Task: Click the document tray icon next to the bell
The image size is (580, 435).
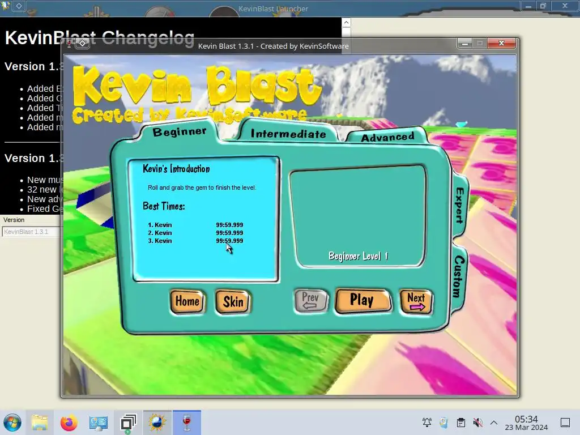Action: [x=443, y=423]
